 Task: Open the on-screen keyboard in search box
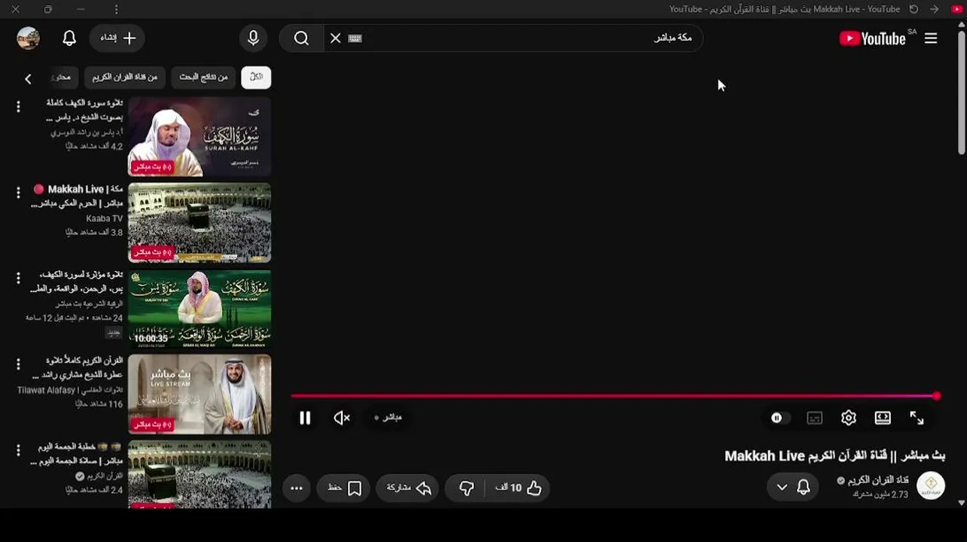point(355,38)
